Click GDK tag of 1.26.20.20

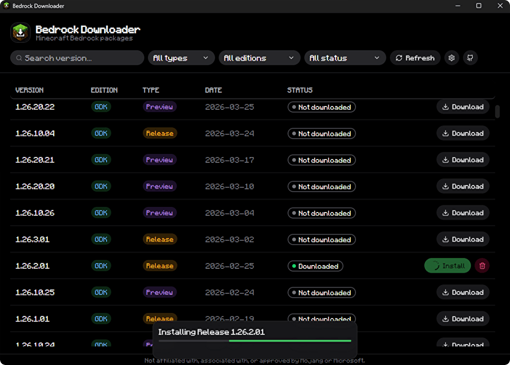[101, 186]
